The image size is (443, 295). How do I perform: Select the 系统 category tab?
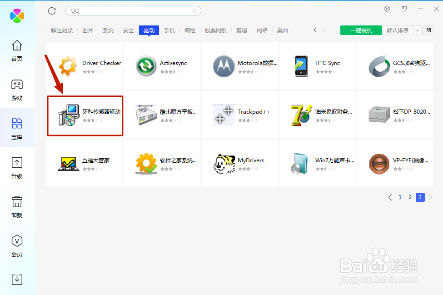(x=108, y=30)
